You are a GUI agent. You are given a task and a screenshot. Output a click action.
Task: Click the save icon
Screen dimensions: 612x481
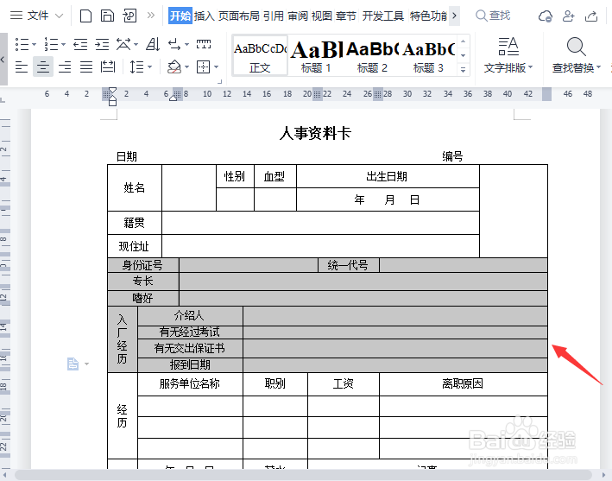pyautogui.click(x=107, y=16)
